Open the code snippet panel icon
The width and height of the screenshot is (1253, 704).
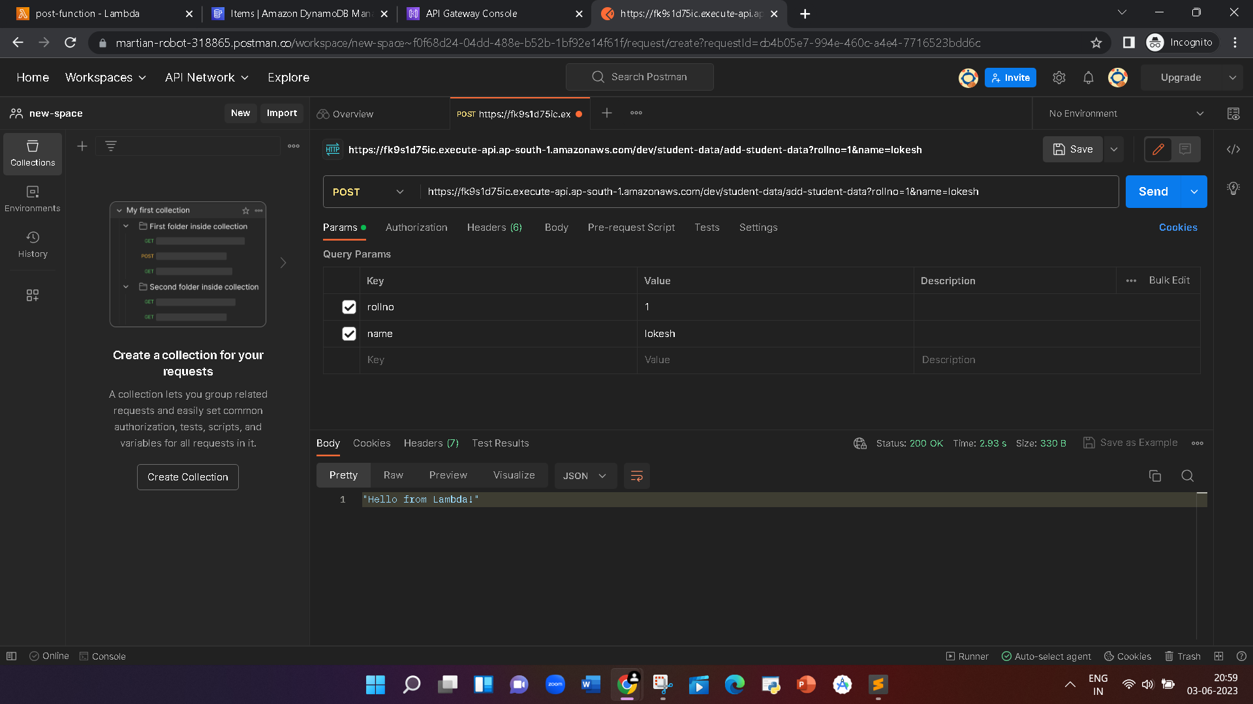1233,149
